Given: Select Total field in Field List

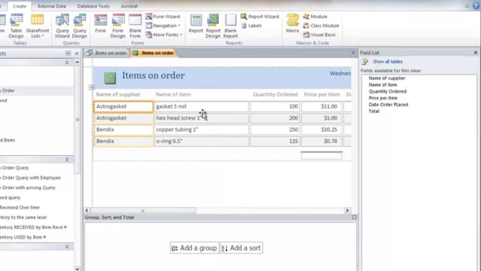Looking at the screenshot, I should [374, 111].
